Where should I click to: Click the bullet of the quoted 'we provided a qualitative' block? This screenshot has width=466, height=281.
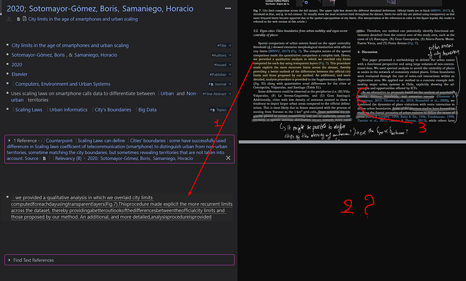coord(7,197)
